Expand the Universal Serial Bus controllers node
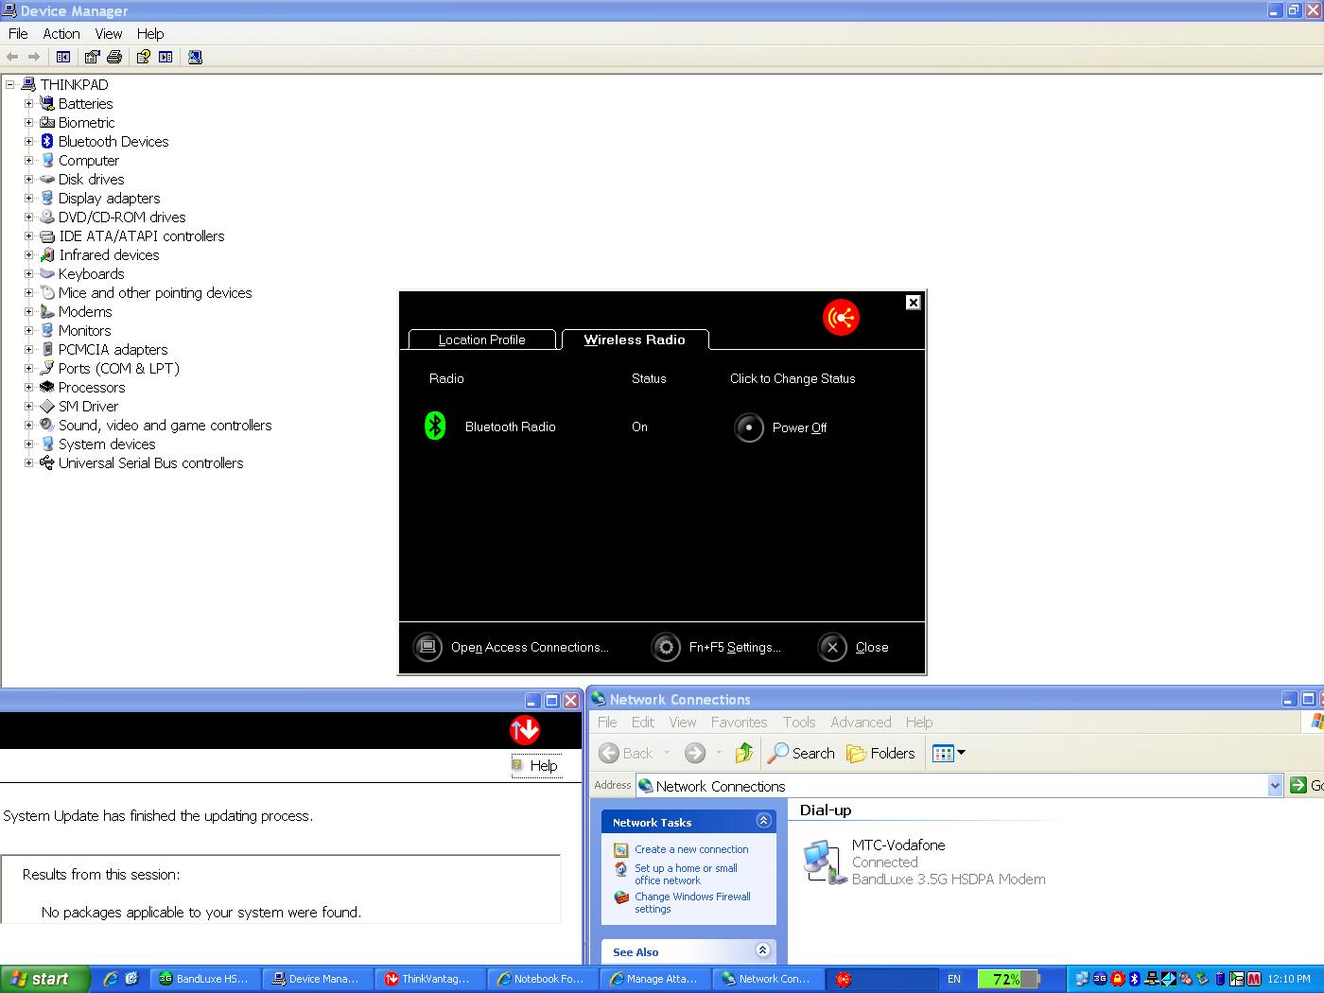Screen dimensions: 1324x993 [28, 463]
